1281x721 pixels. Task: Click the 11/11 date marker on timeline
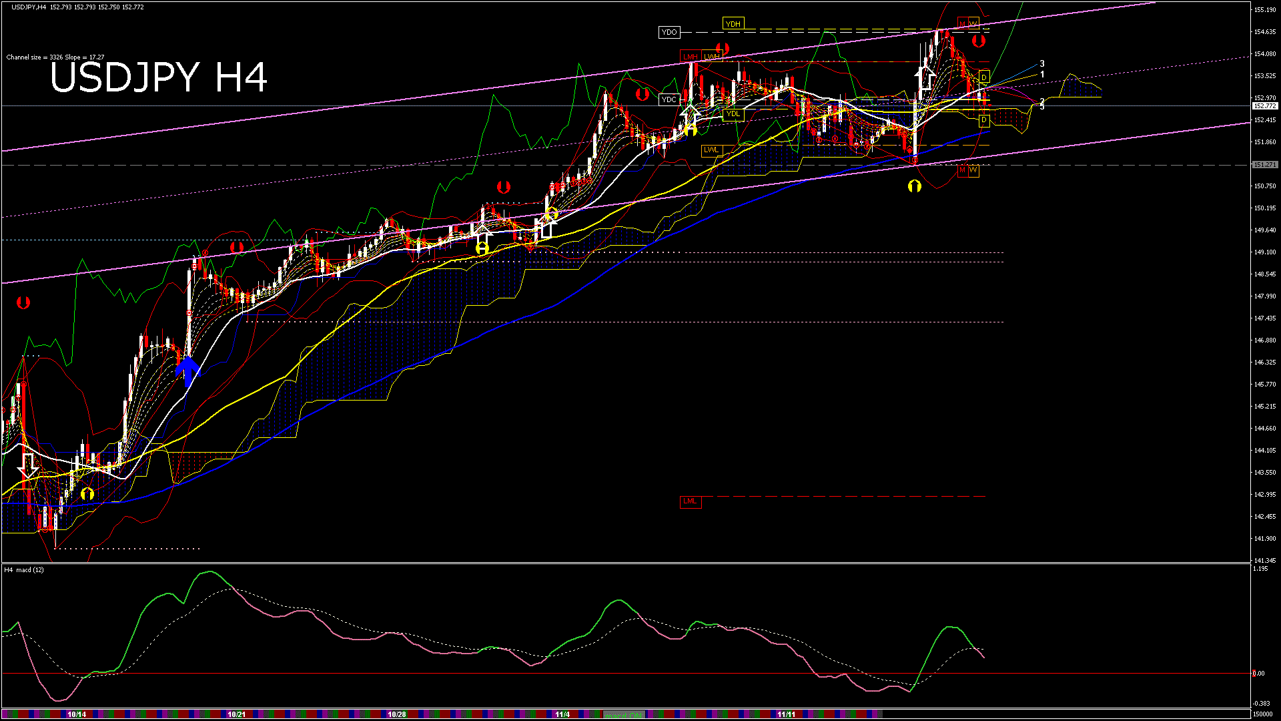[786, 714]
